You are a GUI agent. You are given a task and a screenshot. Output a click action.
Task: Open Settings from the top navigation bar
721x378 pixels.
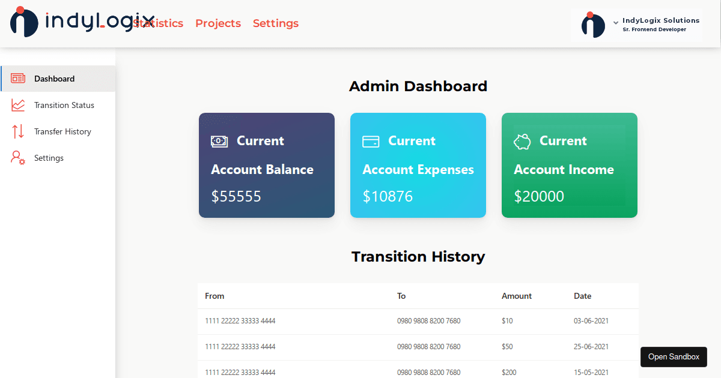pyautogui.click(x=276, y=23)
